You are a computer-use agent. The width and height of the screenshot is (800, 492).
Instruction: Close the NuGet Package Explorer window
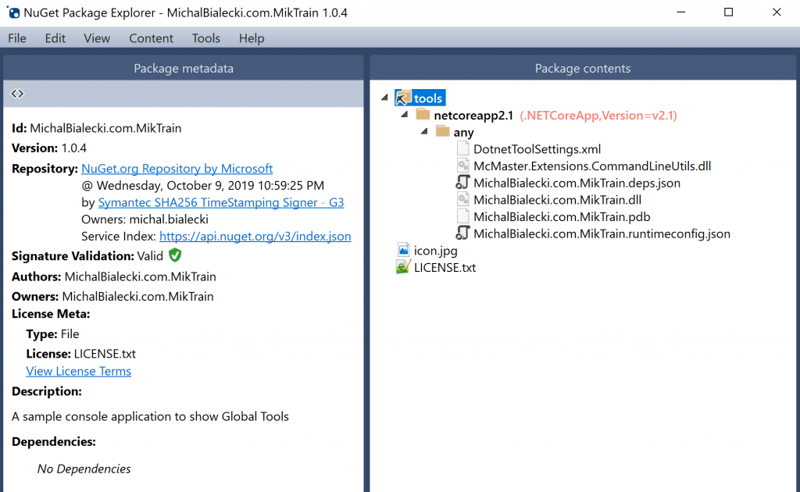[777, 12]
